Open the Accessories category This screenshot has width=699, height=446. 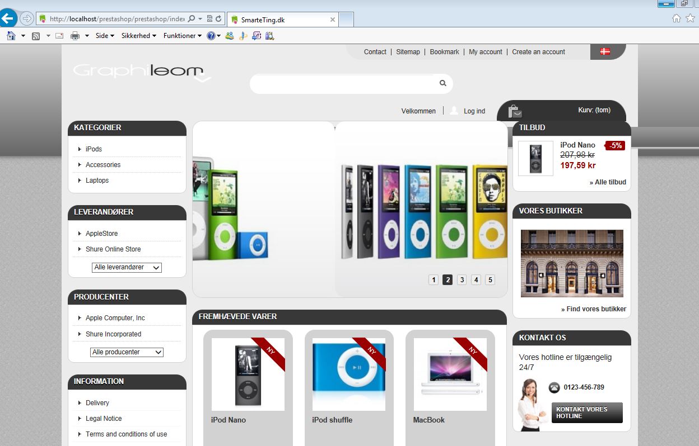click(103, 165)
